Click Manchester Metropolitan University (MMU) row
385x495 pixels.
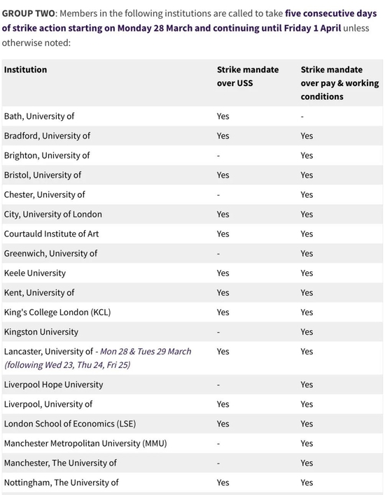tap(192, 443)
